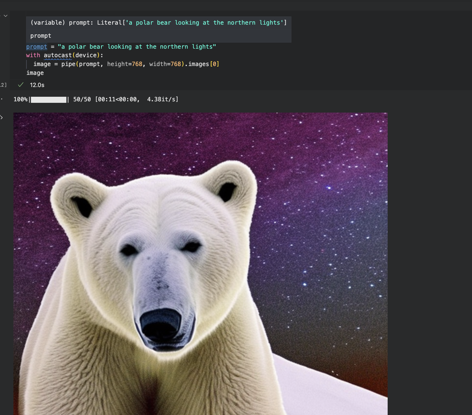
Task: Click the generated polar bear output image
Action: pyautogui.click(x=200, y=263)
